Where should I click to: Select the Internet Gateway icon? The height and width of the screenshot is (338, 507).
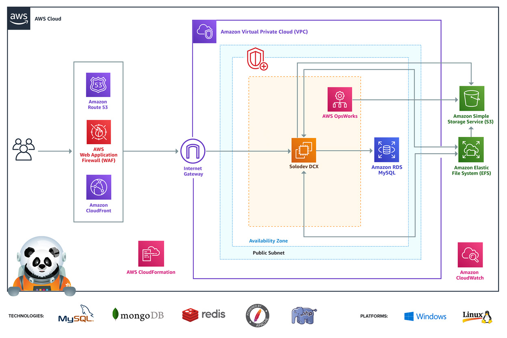193,152
